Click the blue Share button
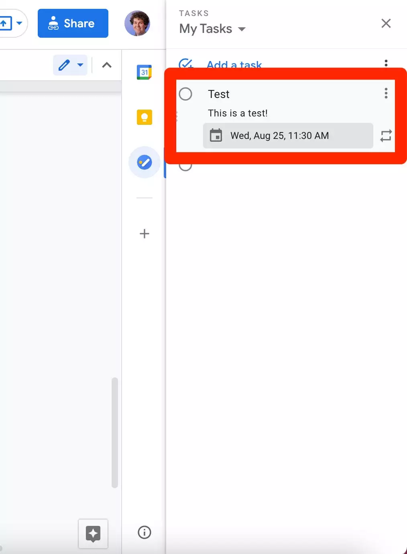 point(73,23)
